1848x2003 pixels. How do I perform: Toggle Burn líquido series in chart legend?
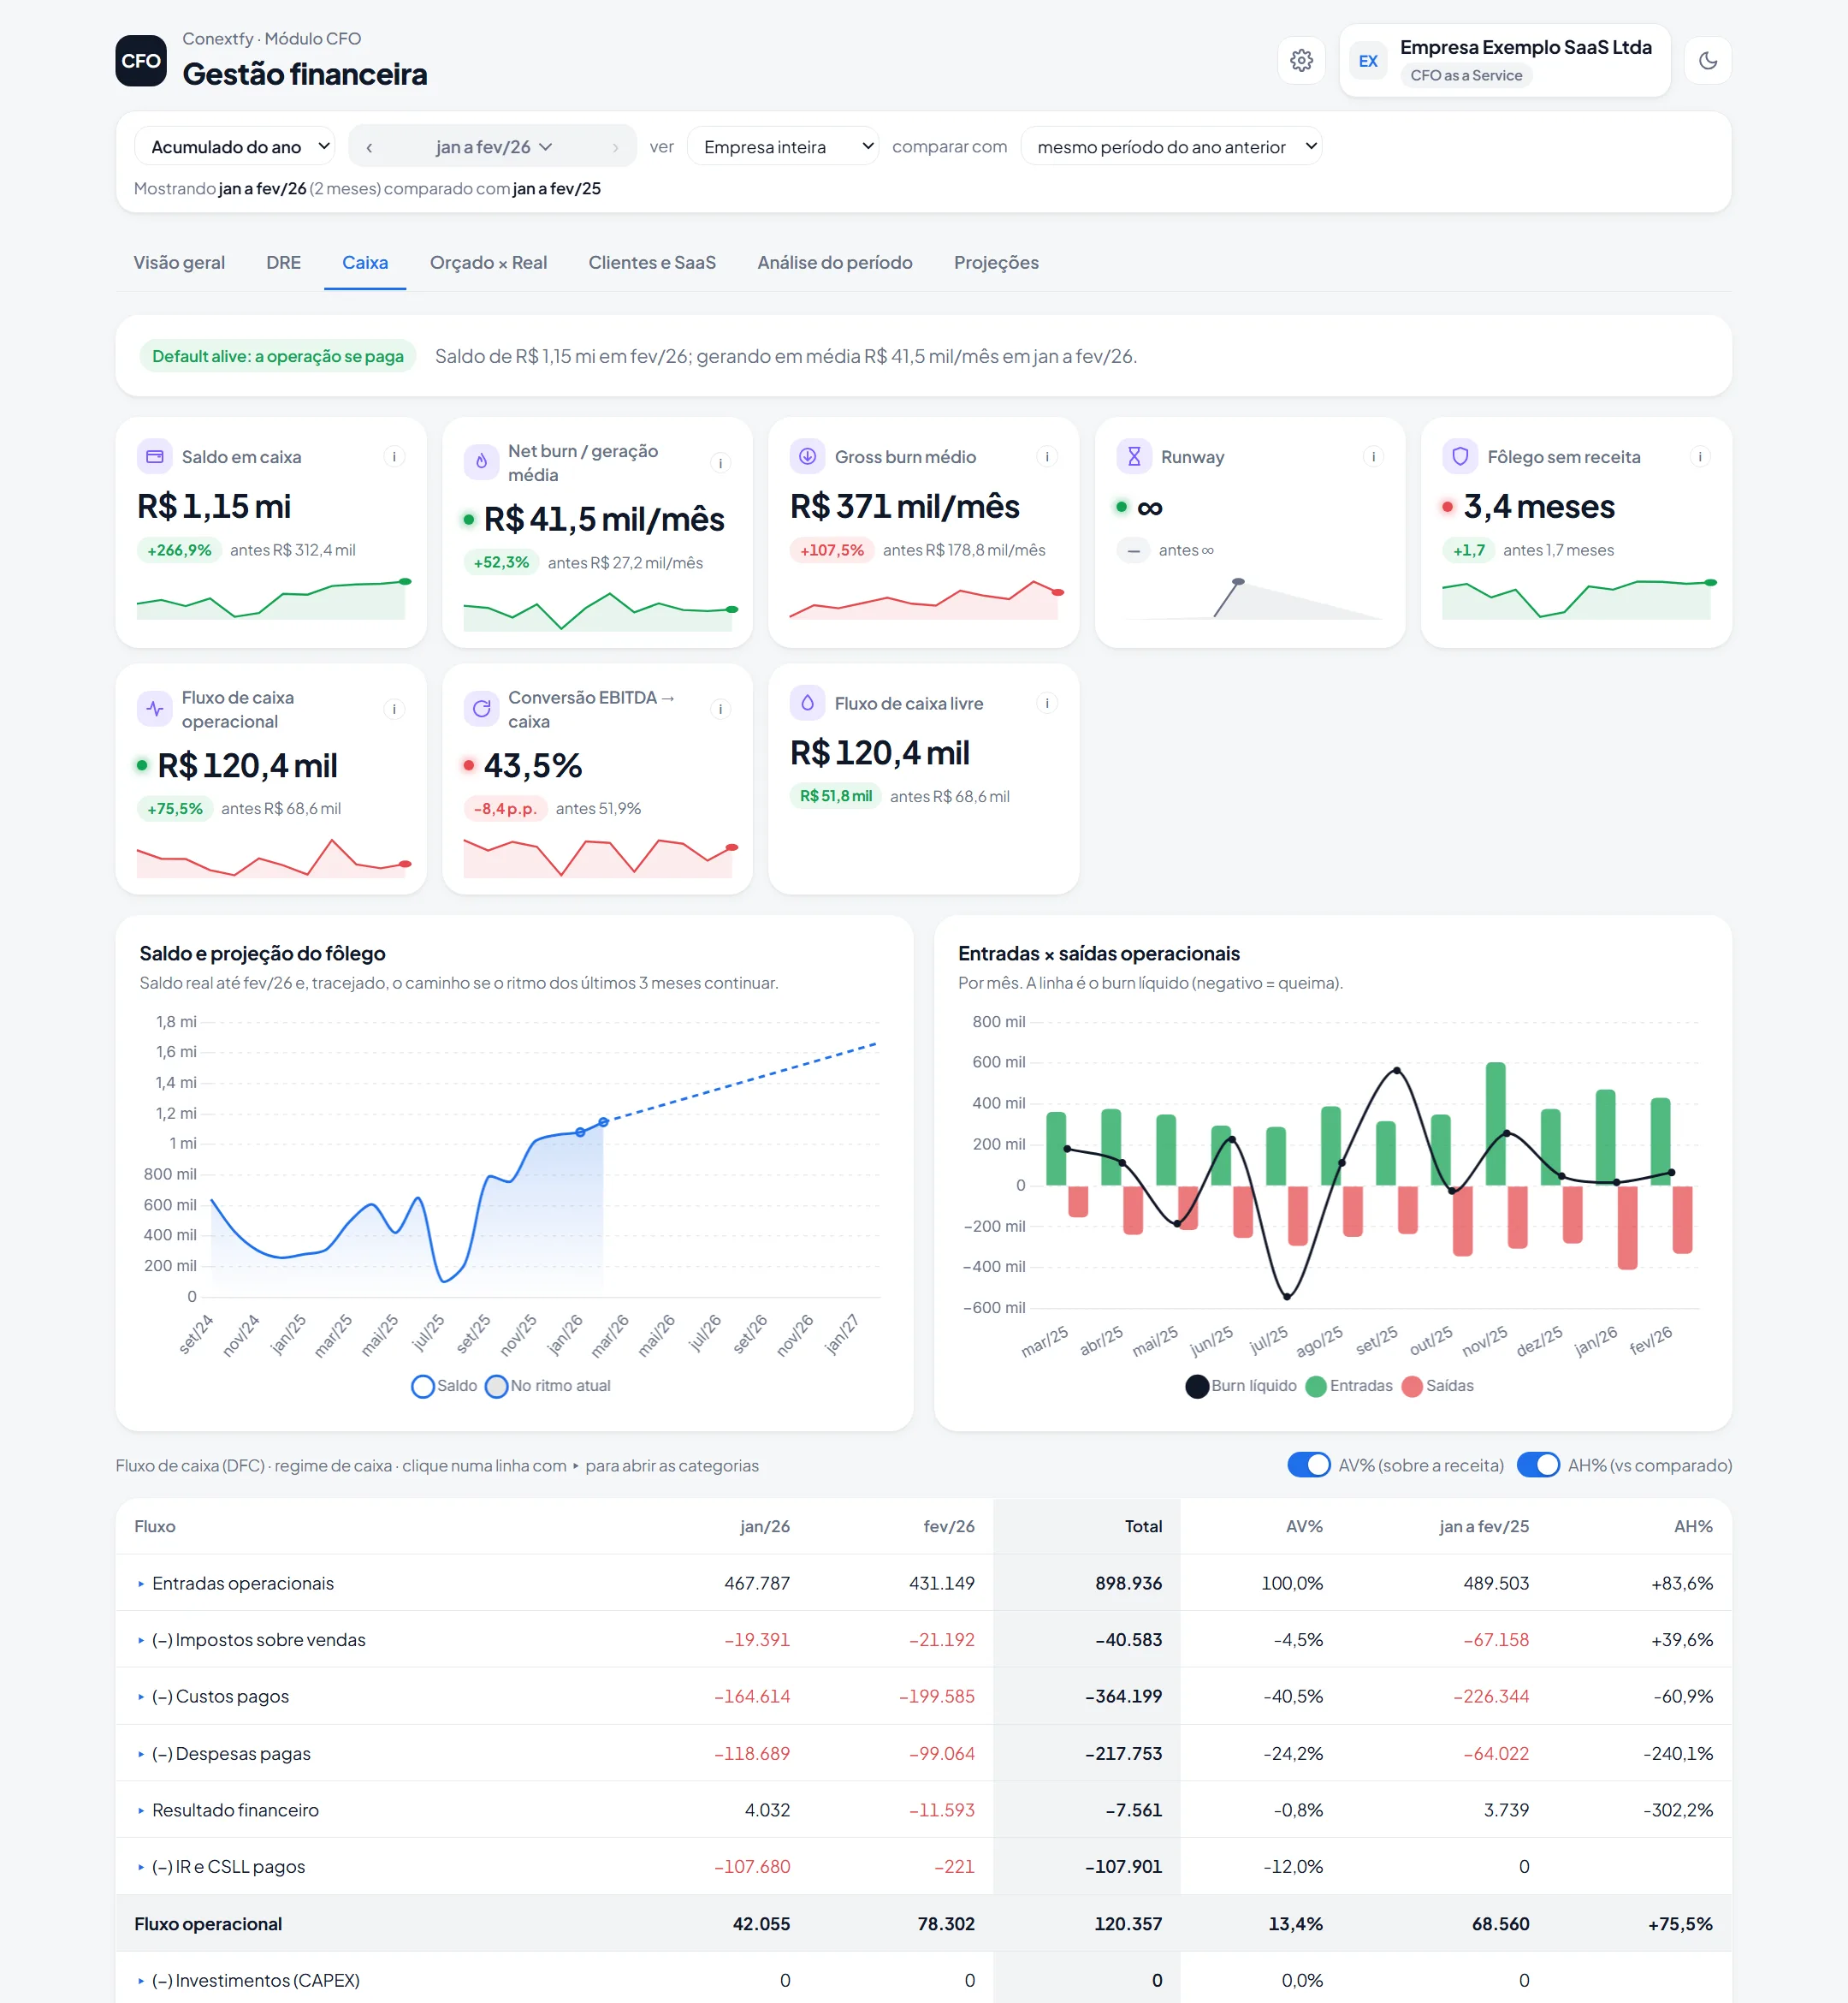tap(1241, 1386)
